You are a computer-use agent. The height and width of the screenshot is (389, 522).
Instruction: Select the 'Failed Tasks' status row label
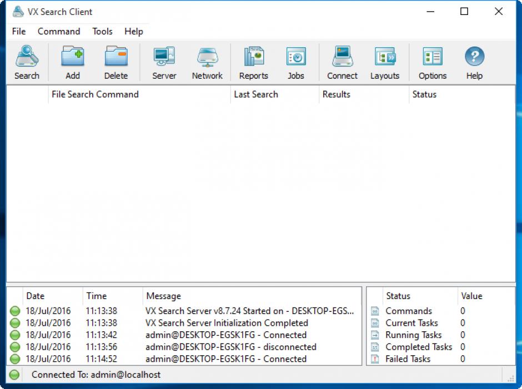408,359
